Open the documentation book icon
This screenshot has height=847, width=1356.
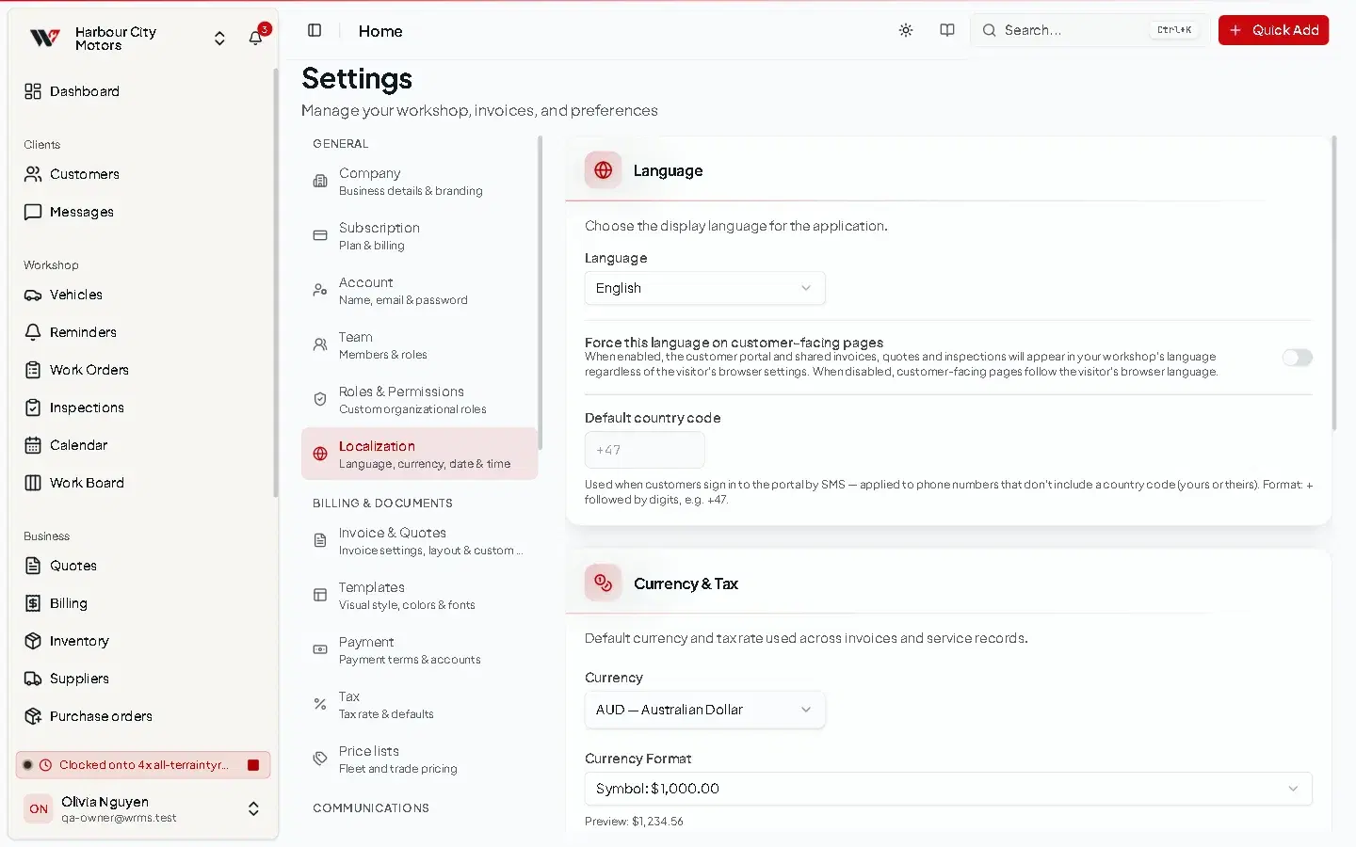(947, 30)
